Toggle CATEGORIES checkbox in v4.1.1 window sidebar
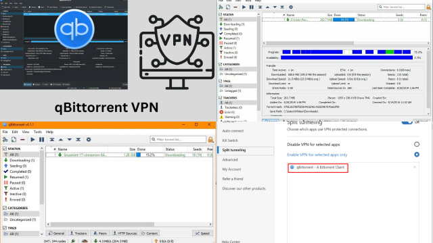This screenshot has width=433, height=243. point(5,208)
